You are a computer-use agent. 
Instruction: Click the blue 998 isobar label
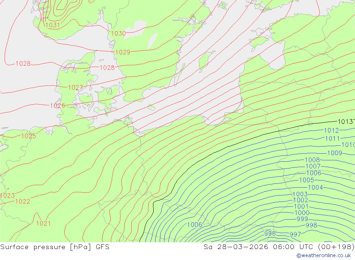311,225
